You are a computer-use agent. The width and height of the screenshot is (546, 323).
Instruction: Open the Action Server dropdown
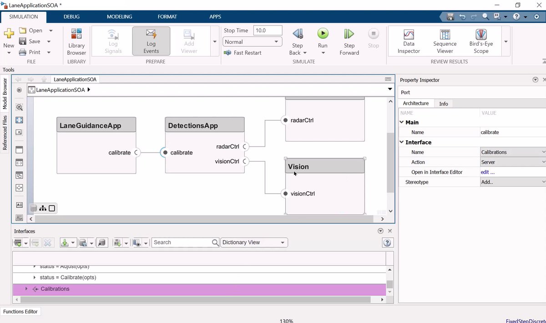tap(513, 162)
